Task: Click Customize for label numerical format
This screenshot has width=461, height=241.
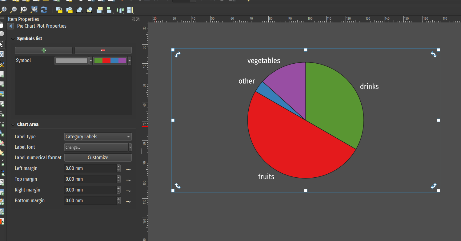Action: click(x=98, y=158)
